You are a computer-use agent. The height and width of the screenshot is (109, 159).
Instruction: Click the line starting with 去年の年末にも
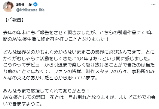pos(78,33)
